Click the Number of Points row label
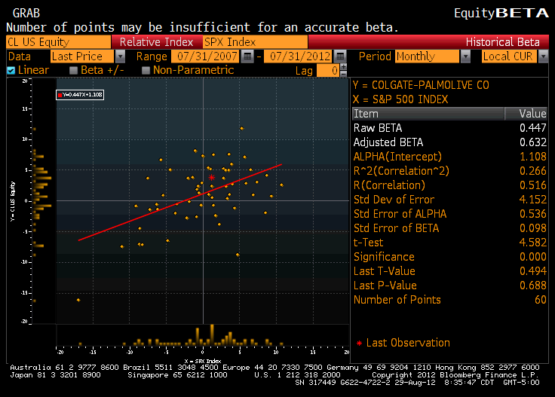The width and height of the screenshot is (555, 397). [x=397, y=300]
